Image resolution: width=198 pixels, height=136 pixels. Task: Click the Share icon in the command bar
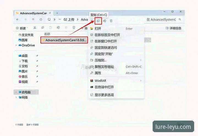[66, 28]
